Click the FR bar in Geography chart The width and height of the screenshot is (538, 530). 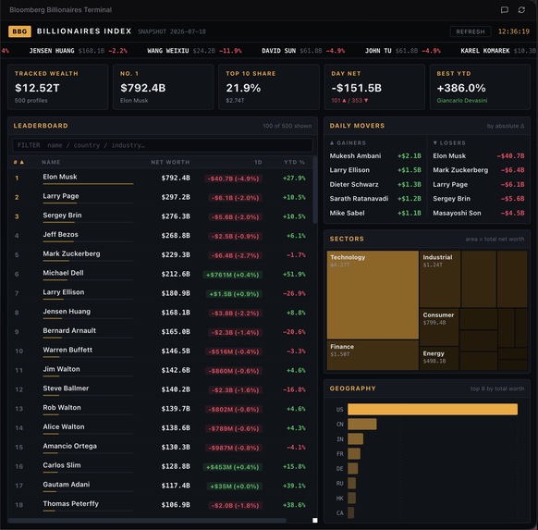tap(354, 453)
